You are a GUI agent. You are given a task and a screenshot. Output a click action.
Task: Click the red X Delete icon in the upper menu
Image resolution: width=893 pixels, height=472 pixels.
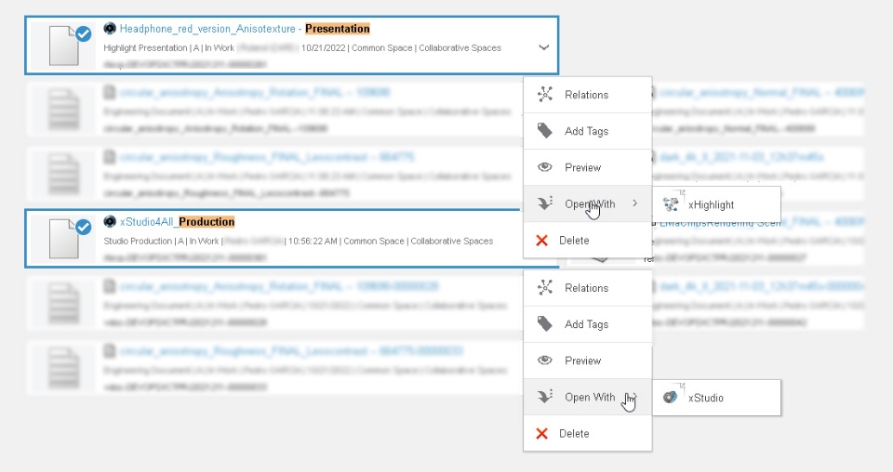point(542,241)
